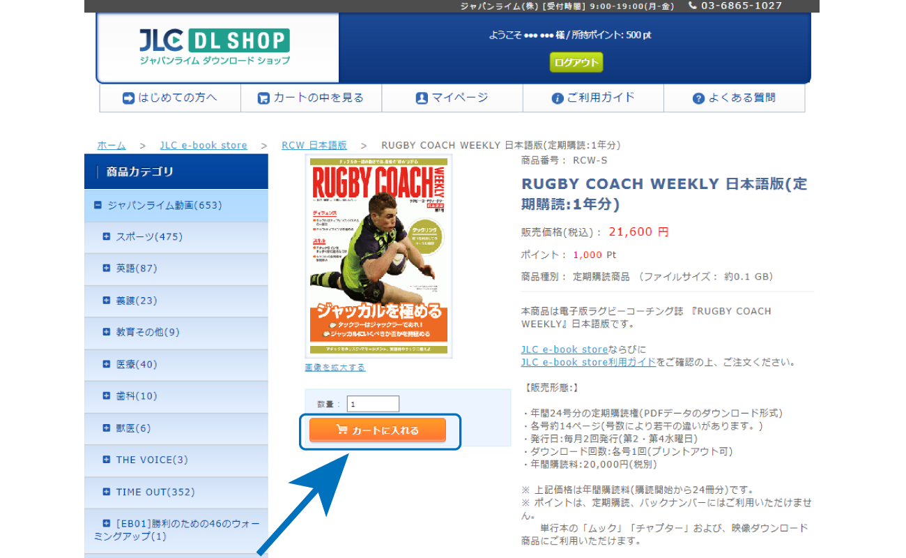Expand 英語(87) category
The height and width of the screenshot is (558, 906).
[107, 268]
